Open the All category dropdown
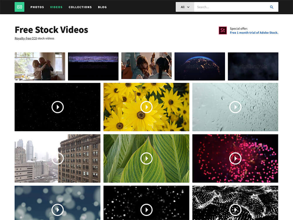The height and width of the screenshot is (220, 293). coord(185,7)
